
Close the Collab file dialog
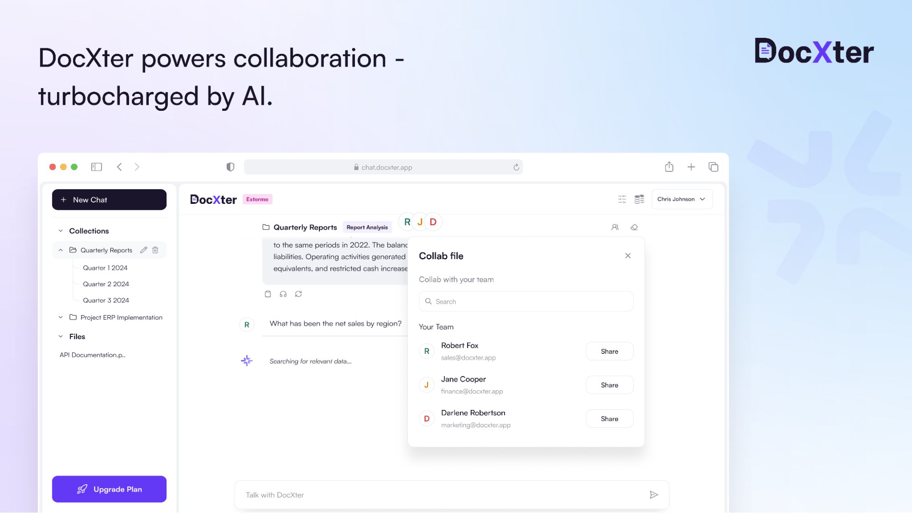coord(628,255)
